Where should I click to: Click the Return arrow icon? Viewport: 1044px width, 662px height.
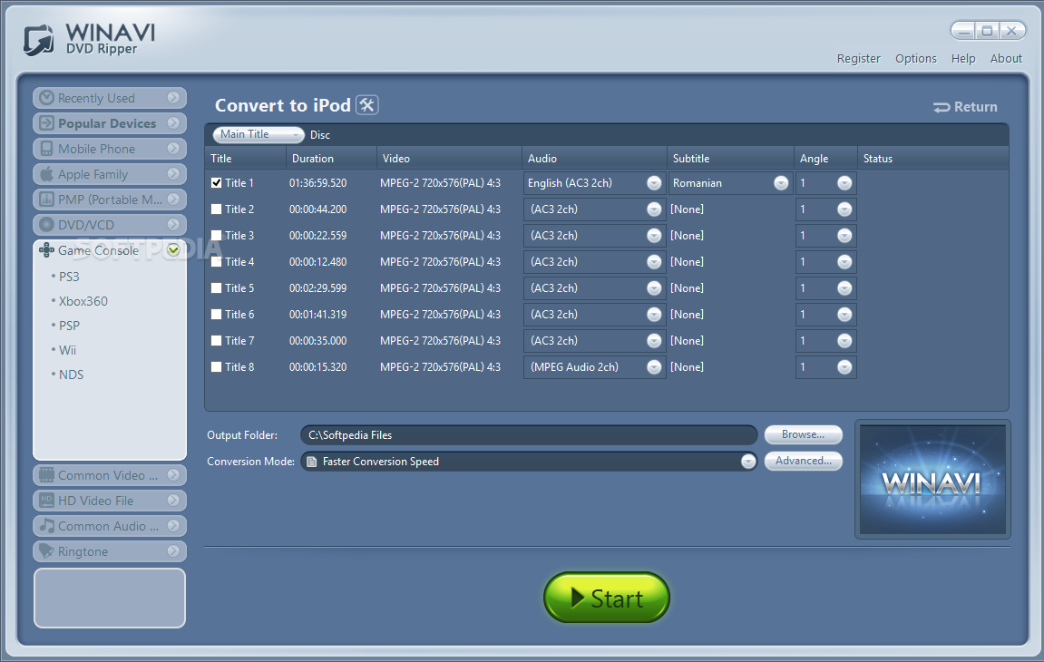pos(942,107)
